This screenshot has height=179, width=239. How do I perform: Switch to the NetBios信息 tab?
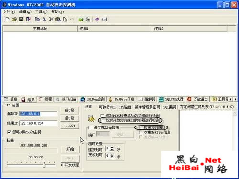pos(121,99)
